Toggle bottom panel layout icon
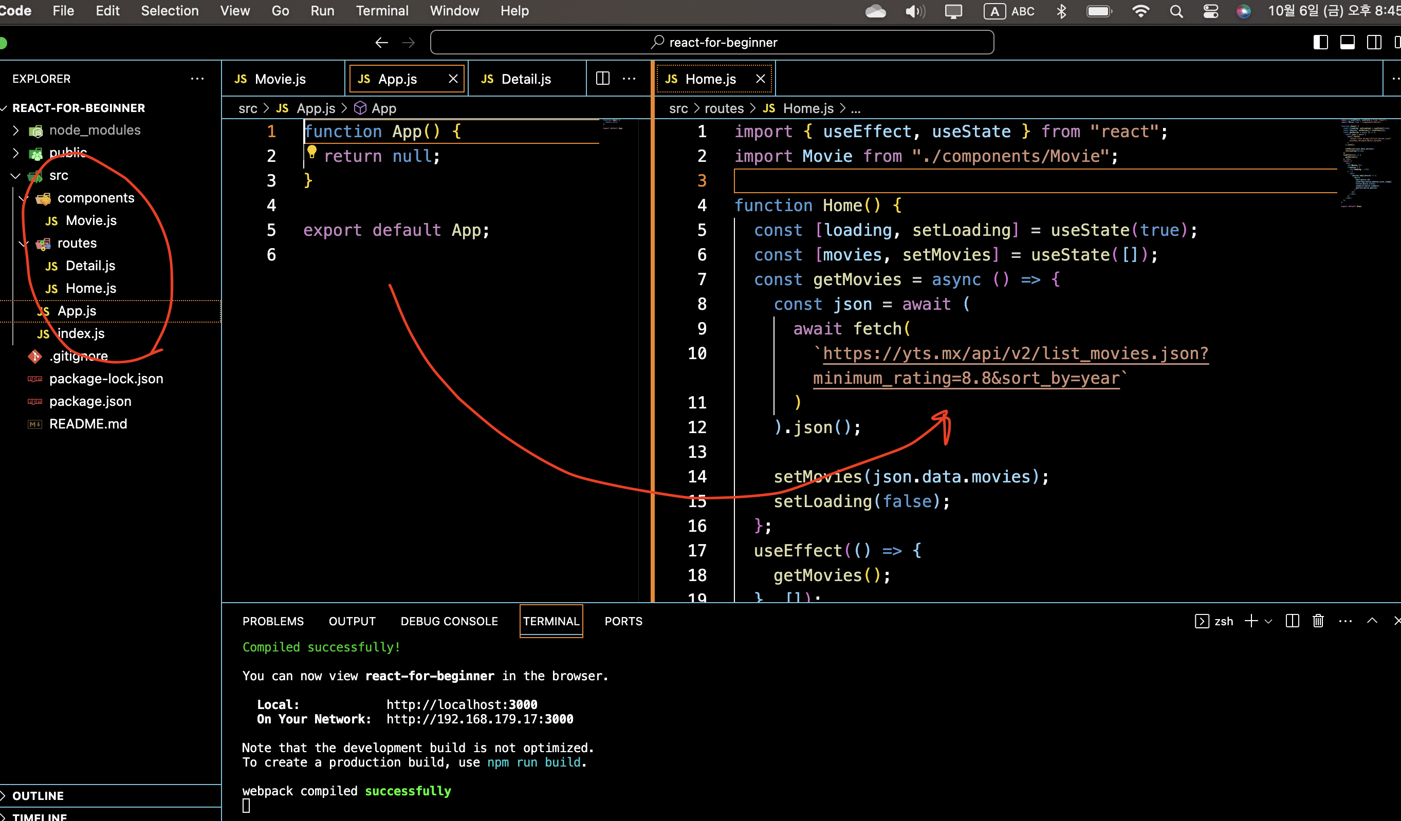 click(x=1347, y=42)
